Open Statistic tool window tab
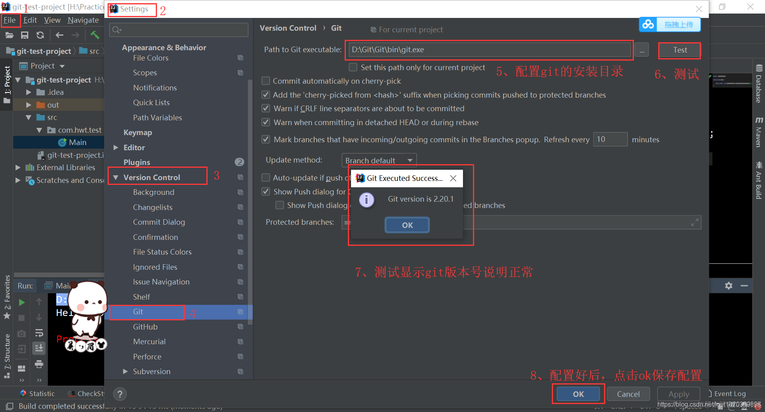 37,393
